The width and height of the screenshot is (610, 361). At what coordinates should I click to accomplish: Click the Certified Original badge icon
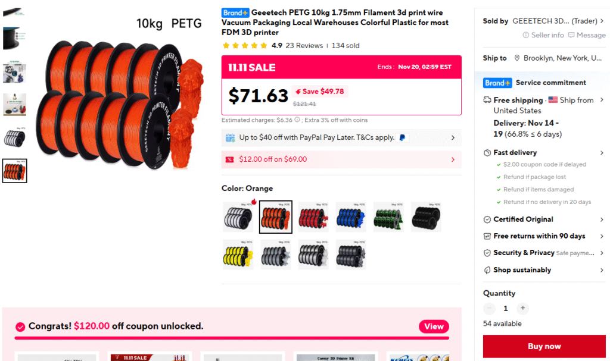point(487,219)
